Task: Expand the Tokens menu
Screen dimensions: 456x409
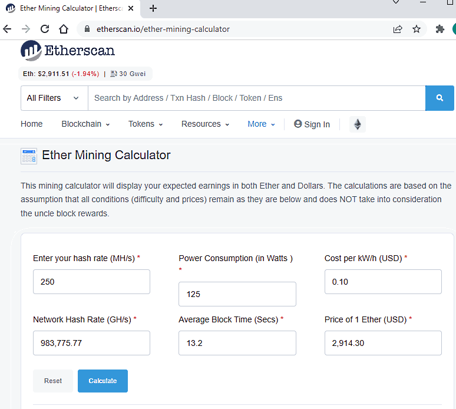Action: click(146, 124)
